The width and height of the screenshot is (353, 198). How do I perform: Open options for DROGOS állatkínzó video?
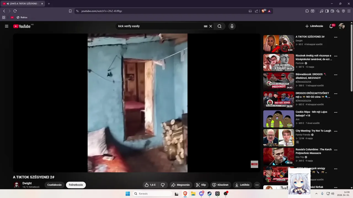pos(336,75)
